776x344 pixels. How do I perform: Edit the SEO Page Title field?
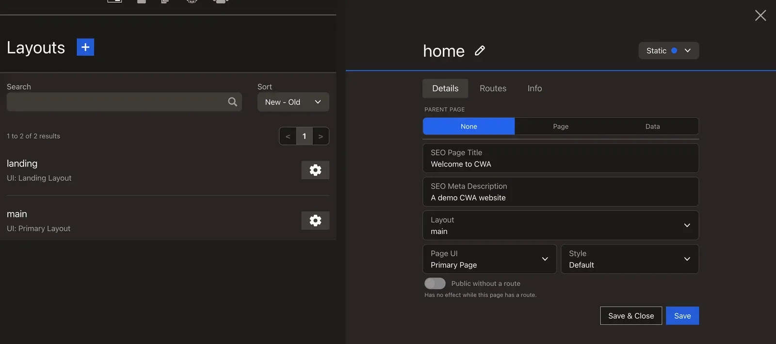click(x=561, y=158)
